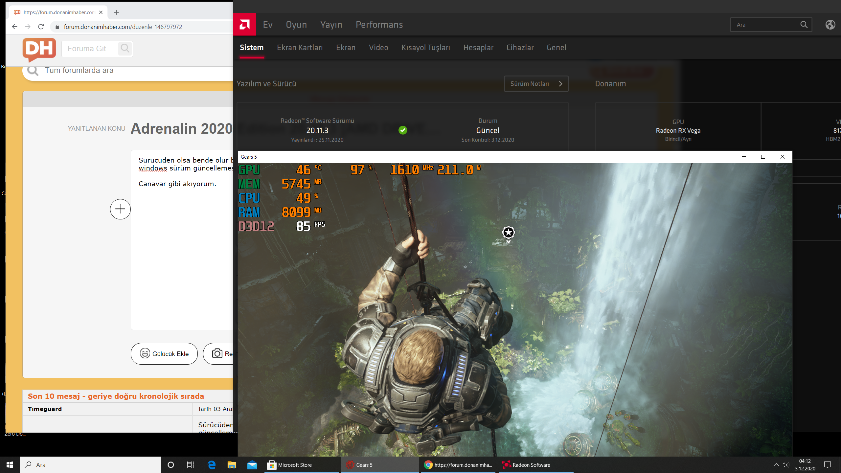The height and width of the screenshot is (473, 841).
Task: Click the magnifier icon in Radeon search box
Action: [804, 25]
